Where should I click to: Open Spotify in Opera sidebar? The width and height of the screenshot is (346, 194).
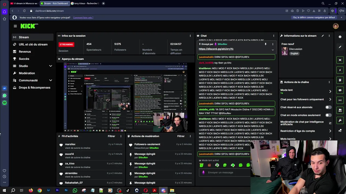[4, 103]
